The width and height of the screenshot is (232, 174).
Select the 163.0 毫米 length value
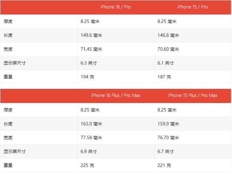(x=91, y=124)
